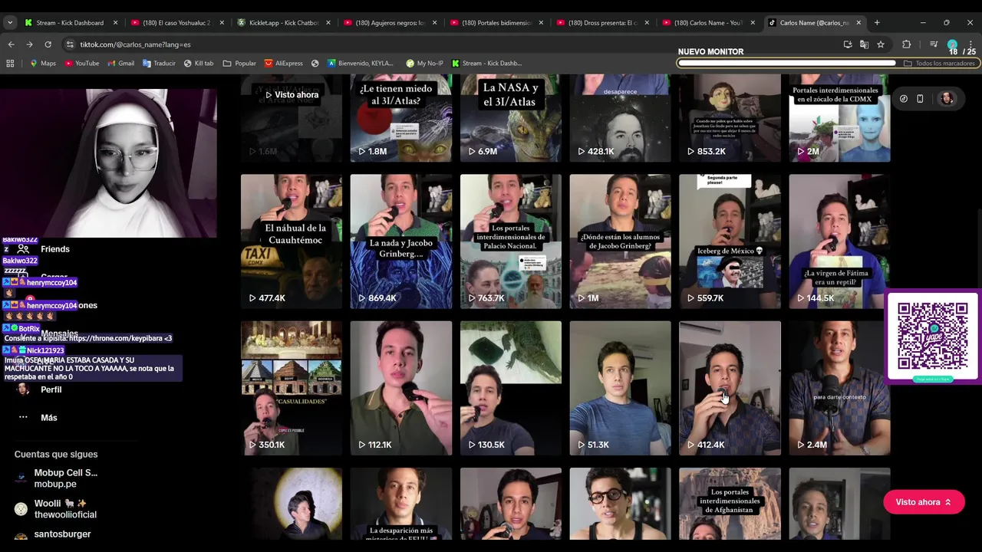Open the crocodile video with 130.5K views
Screen dimensions: 982x552
pos(511,388)
